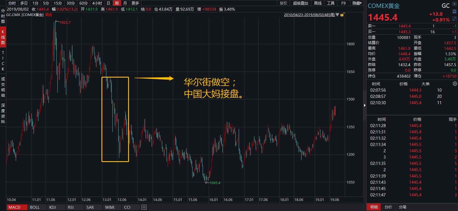The width and height of the screenshot is (458, 211).
Task: Collapse the right quote panel arrow
Action: (x=365, y=105)
